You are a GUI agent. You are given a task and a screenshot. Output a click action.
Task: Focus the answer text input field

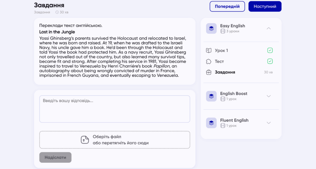pyautogui.click(x=114, y=109)
